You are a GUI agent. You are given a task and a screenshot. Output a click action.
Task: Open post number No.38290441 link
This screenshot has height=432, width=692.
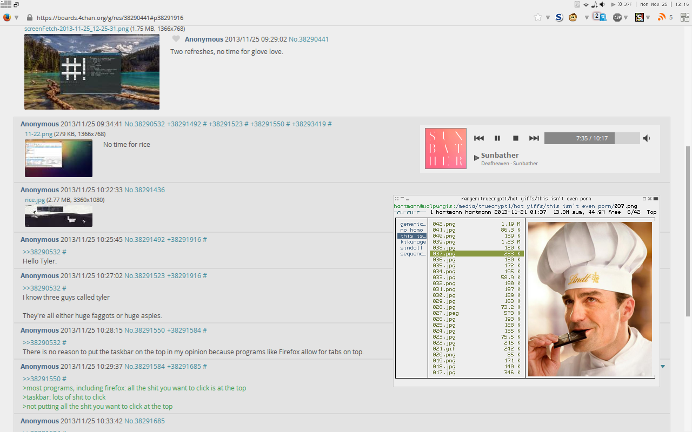[x=309, y=39]
